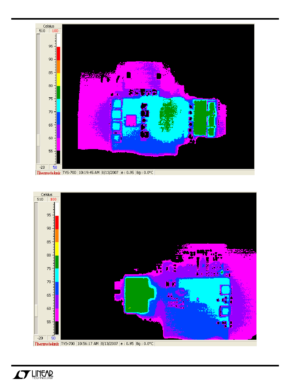Pick the blue 65-70 band in the 10:56:17 AM scale

tap(57, 288)
